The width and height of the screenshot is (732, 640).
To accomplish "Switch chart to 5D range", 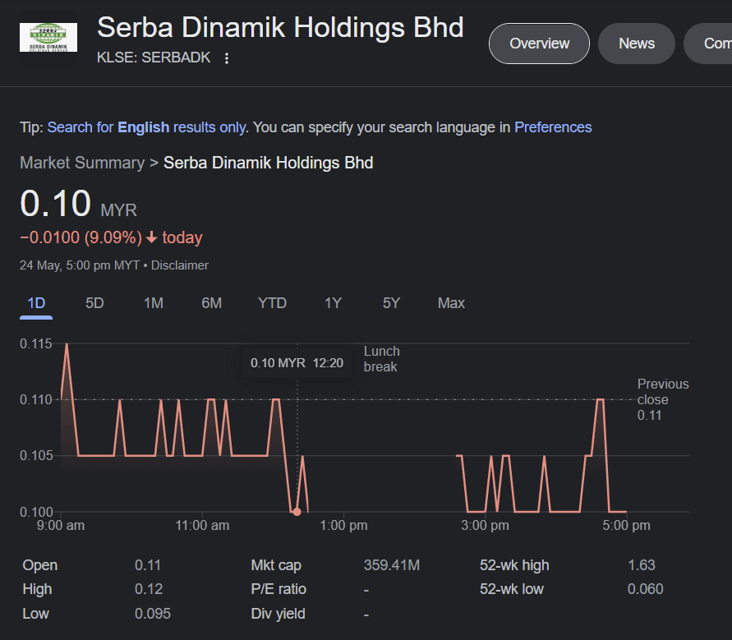I will 94,303.
